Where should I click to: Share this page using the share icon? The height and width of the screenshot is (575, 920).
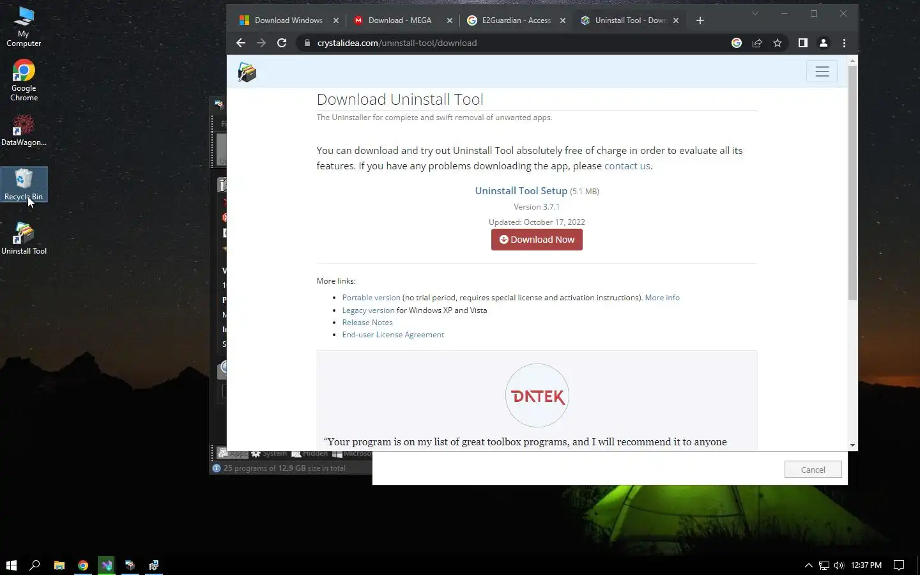[x=757, y=43]
